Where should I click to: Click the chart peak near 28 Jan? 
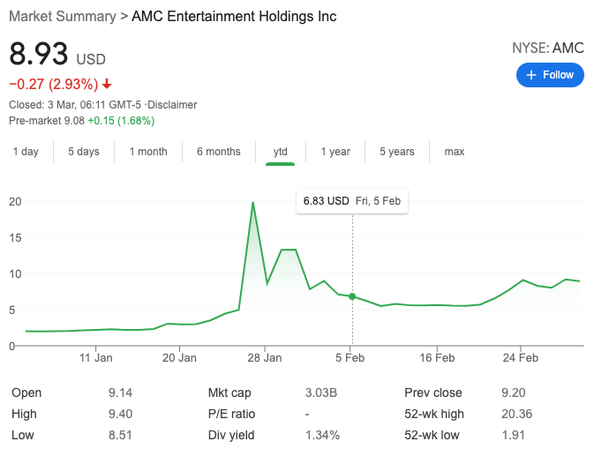[252, 203]
